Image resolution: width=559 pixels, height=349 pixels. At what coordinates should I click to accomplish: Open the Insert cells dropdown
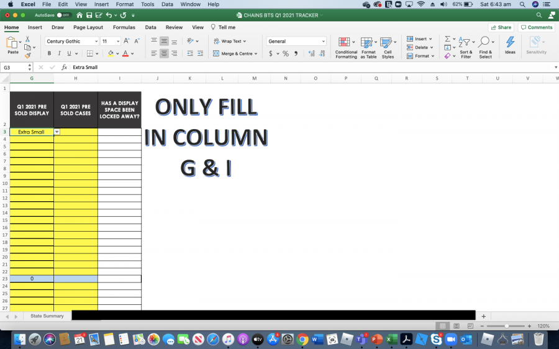tap(420, 39)
